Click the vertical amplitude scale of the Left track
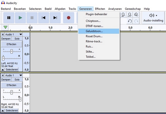The image size is (166, 114). click(26, 54)
